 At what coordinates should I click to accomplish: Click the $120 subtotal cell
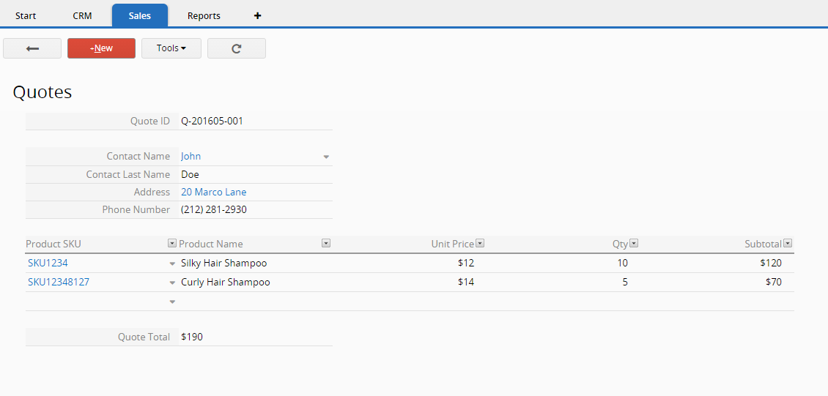(x=771, y=263)
